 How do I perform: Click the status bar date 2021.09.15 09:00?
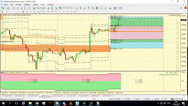point(115,99)
